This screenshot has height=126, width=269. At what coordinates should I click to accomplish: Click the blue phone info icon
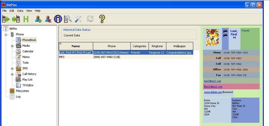(58, 19)
